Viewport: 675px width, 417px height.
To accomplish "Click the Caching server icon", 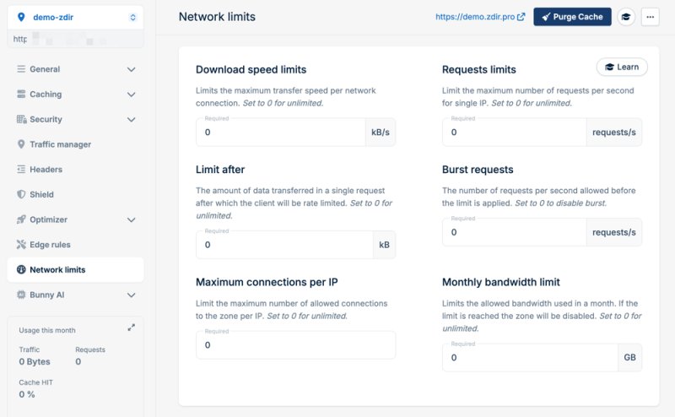I will [x=21, y=94].
